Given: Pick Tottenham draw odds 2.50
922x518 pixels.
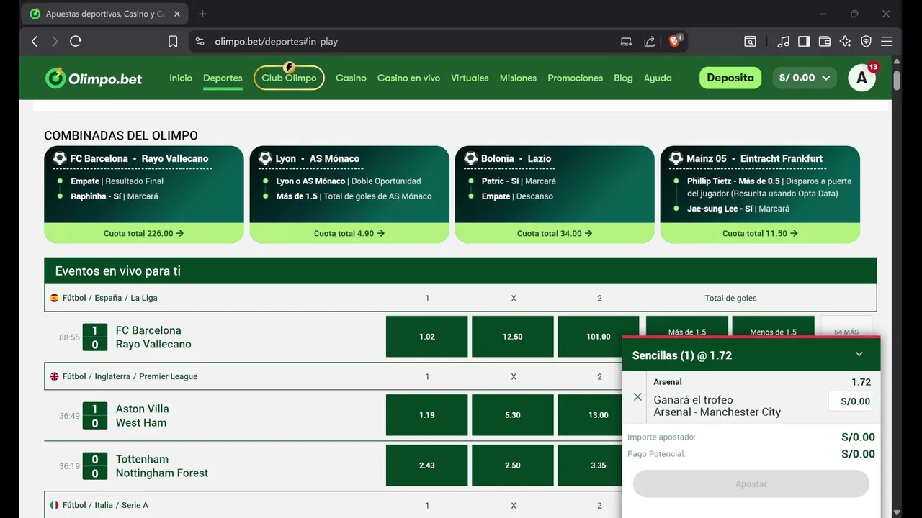Looking at the screenshot, I should [x=513, y=465].
